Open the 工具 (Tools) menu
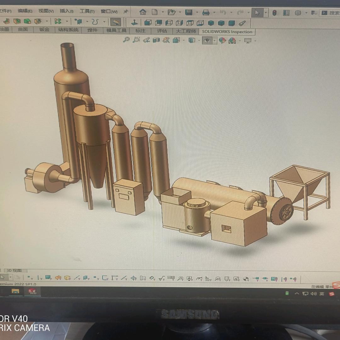340x340 pixels. pyautogui.click(x=87, y=11)
